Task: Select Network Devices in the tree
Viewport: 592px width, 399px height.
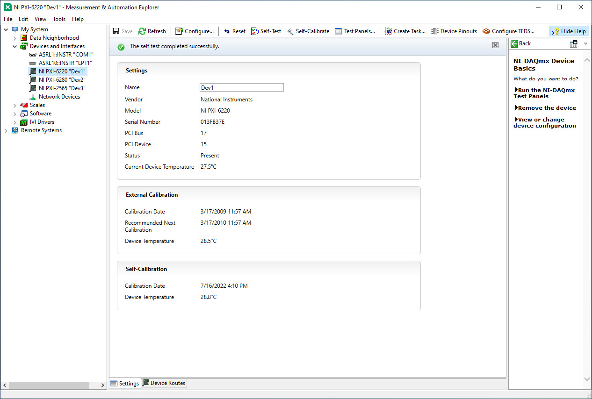Action: point(59,97)
